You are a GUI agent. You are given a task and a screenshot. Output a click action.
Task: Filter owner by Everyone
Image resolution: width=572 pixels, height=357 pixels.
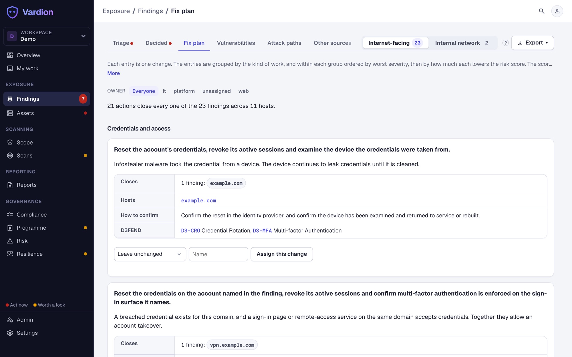(x=144, y=91)
